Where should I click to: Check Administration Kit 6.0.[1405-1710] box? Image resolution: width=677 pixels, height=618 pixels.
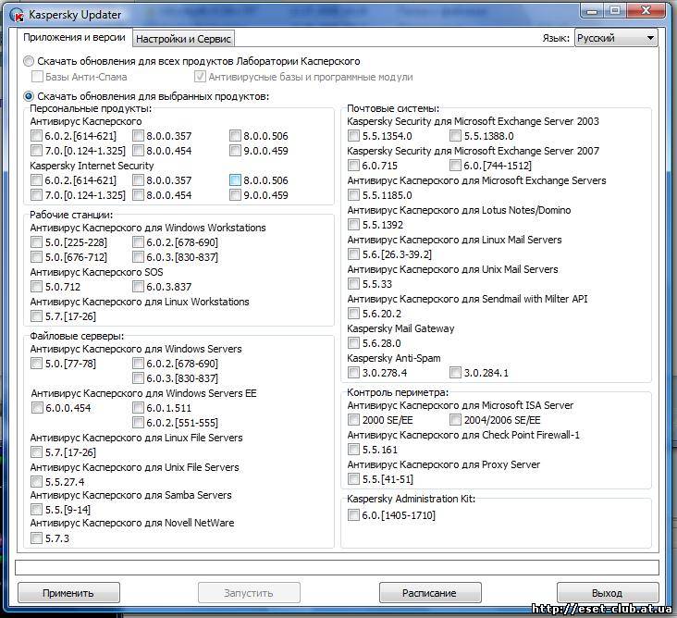coord(353,514)
